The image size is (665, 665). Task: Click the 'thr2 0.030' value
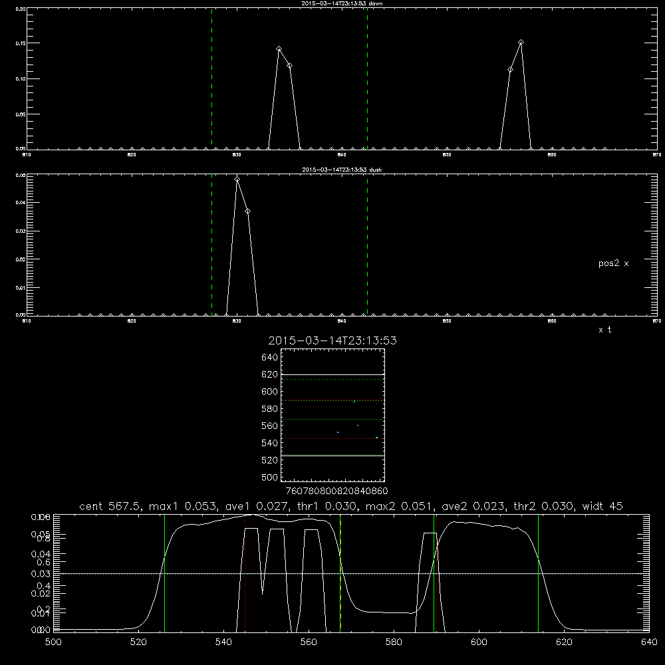click(544, 506)
